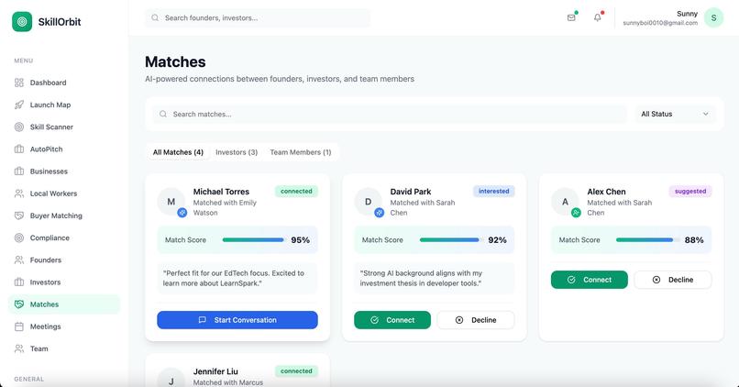Click the Buyer Matching handshake icon
Screen dimensions: 739x387
(x=19, y=216)
